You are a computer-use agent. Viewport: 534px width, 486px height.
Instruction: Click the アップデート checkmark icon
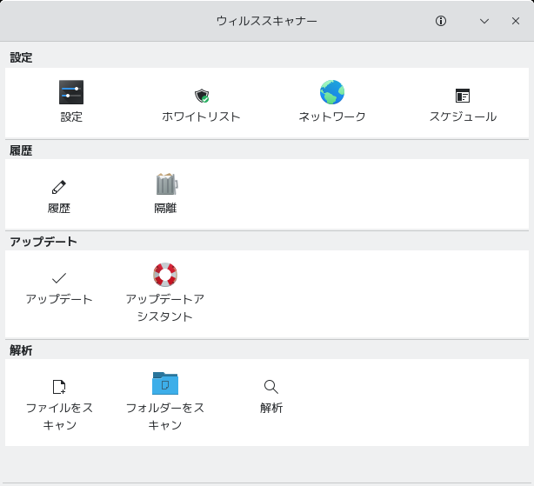[59, 278]
